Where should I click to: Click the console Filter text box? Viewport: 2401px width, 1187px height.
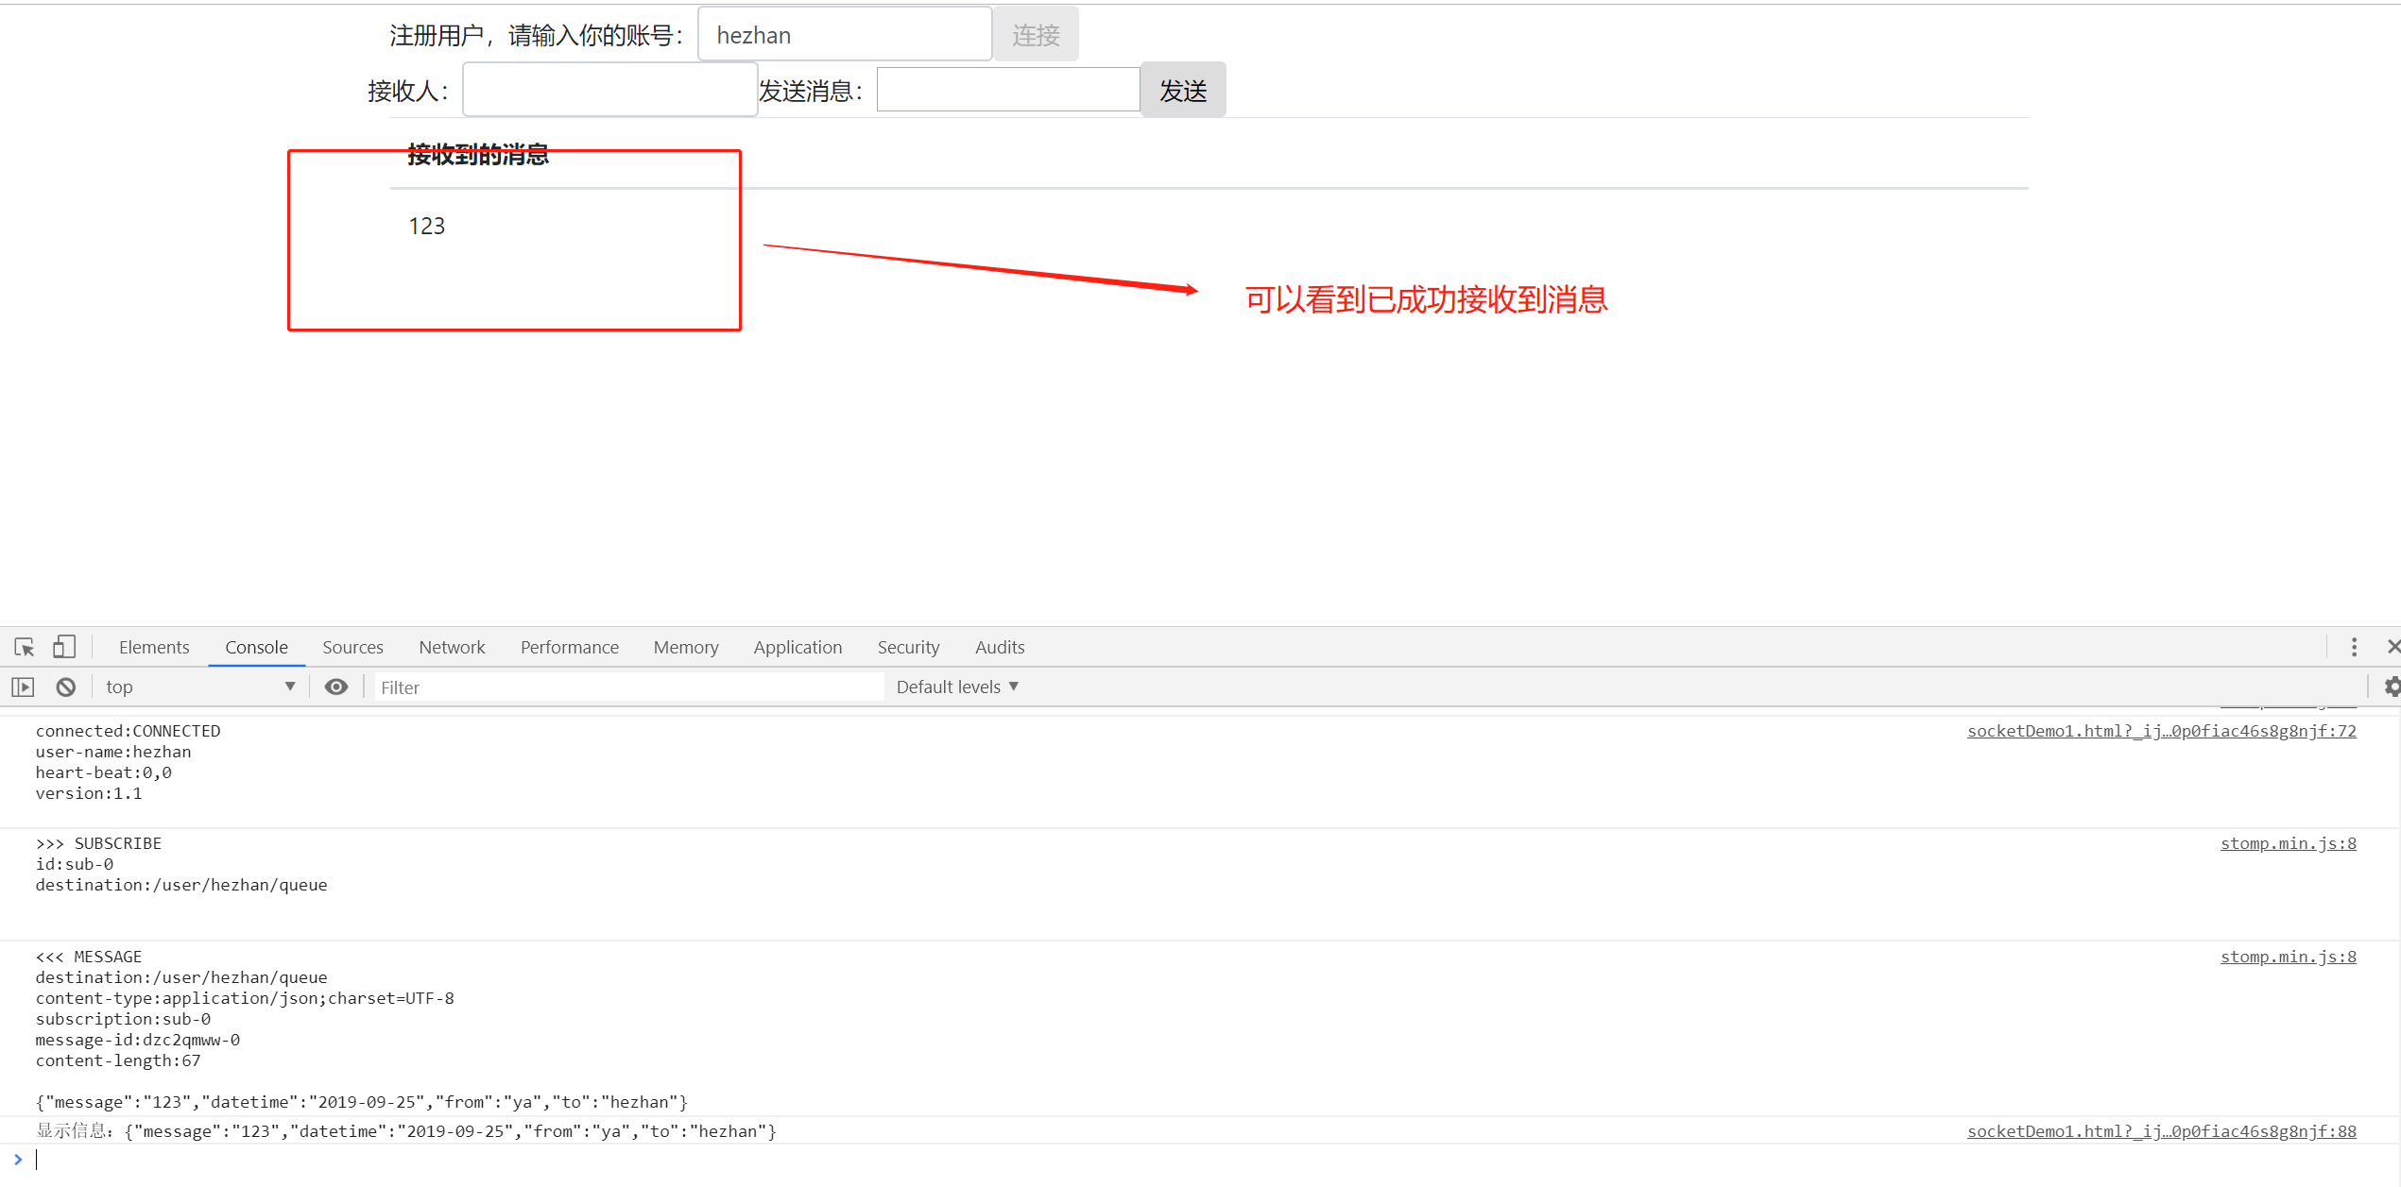[x=628, y=687]
